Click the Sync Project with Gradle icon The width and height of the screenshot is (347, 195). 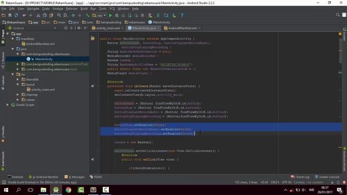pyautogui.click(x=158, y=15)
